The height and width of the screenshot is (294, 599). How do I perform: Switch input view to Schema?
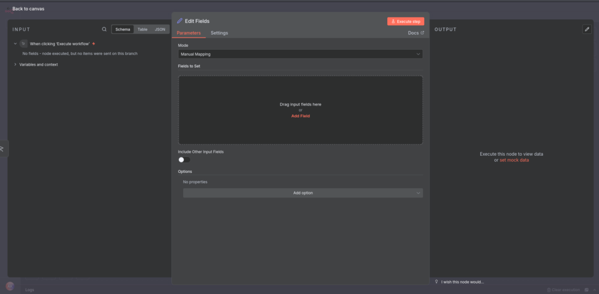[x=123, y=29]
